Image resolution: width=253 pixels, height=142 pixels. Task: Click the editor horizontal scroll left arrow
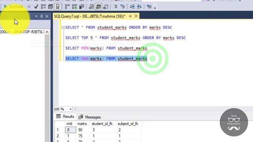[x=75, y=109]
